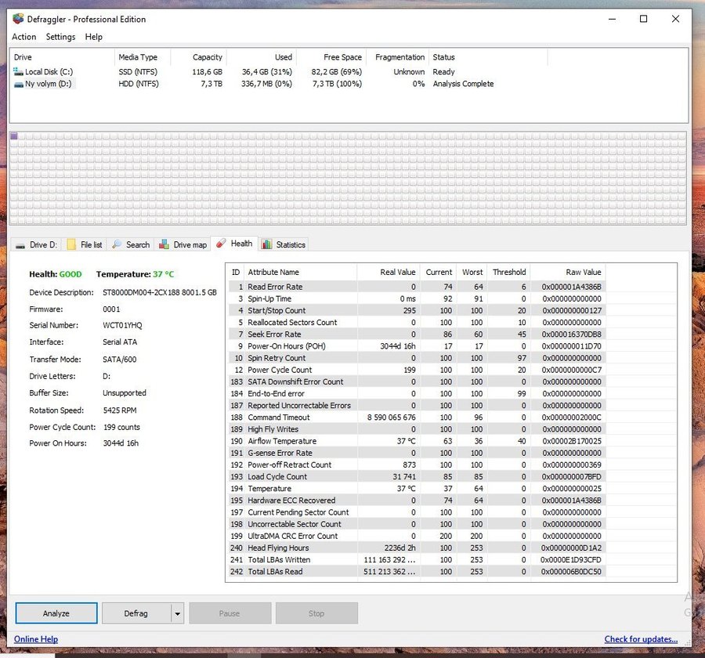The height and width of the screenshot is (658, 705).
Task: Select the Ny volym (D:) drive icon
Action: 19,84
